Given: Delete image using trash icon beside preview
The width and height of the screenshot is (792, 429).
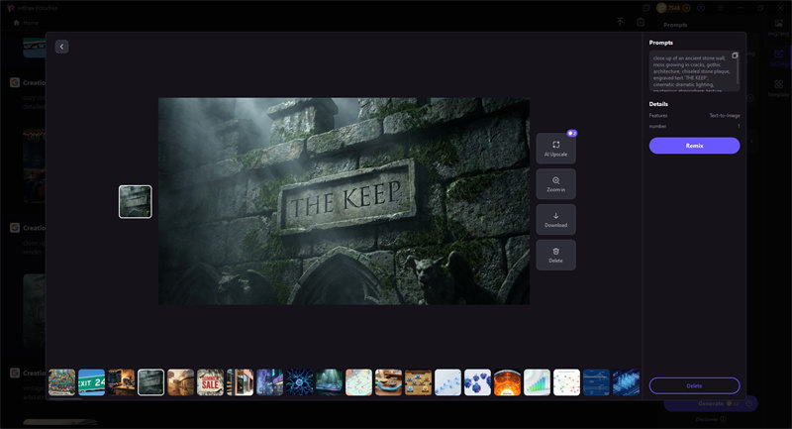Looking at the screenshot, I should tap(555, 255).
